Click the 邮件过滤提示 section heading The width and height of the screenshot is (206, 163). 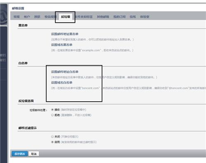28,128
